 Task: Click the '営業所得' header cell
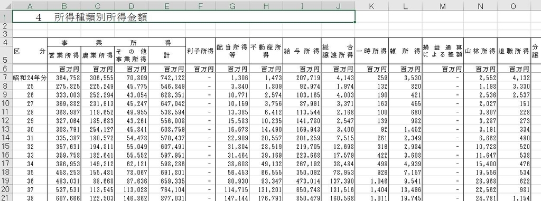[64, 55]
